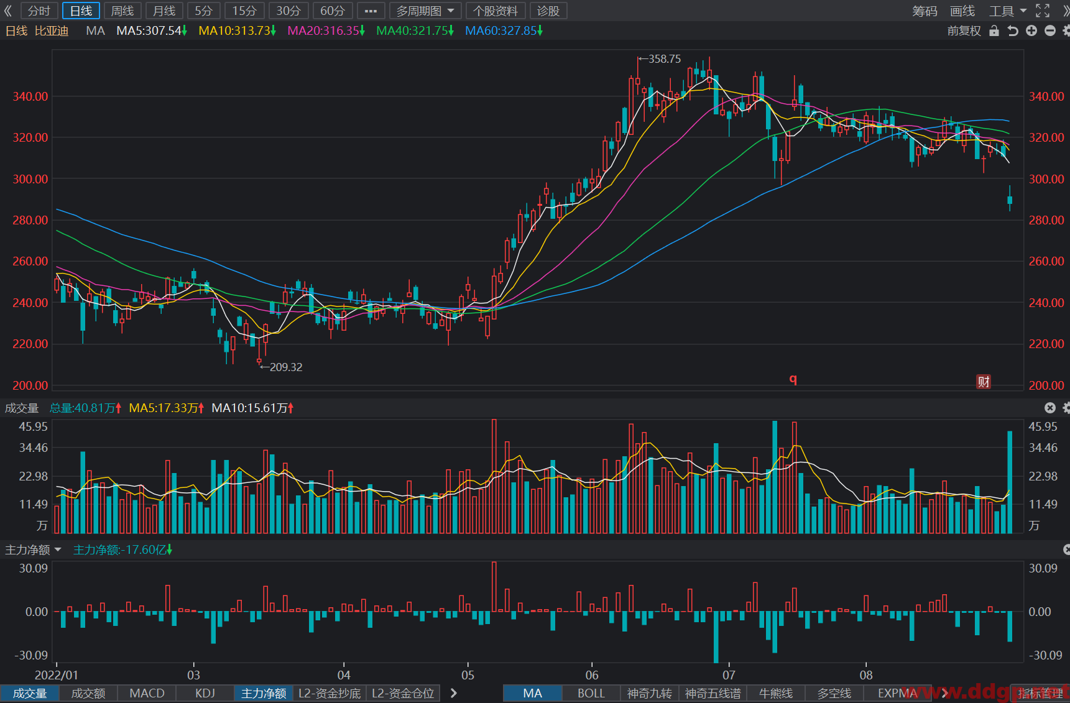The image size is (1070, 703).
Task: Switch to 5分 minute chart
Action: pyautogui.click(x=203, y=11)
